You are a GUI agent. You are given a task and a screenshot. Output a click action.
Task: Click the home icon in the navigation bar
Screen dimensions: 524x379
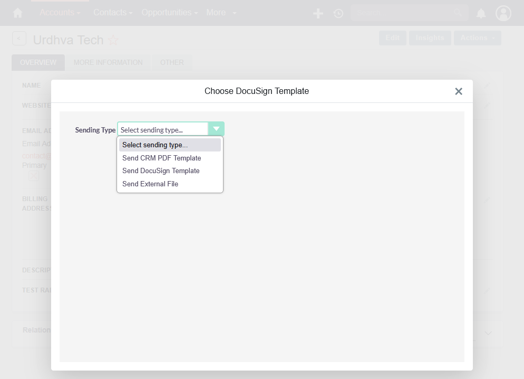click(17, 12)
